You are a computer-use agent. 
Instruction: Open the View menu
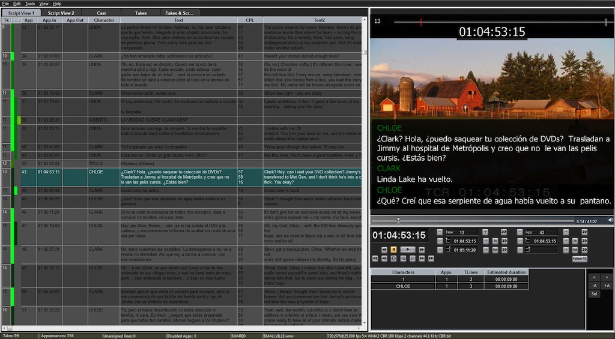tap(44, 4)
